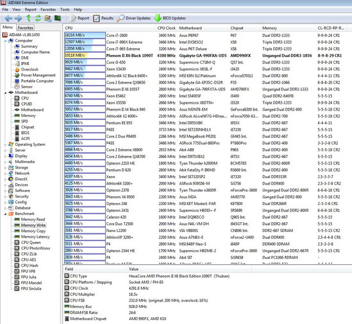Click the green graph monitor toolbar icon
The height and width of the screenshot is (324, 352).
pos(57,18)
